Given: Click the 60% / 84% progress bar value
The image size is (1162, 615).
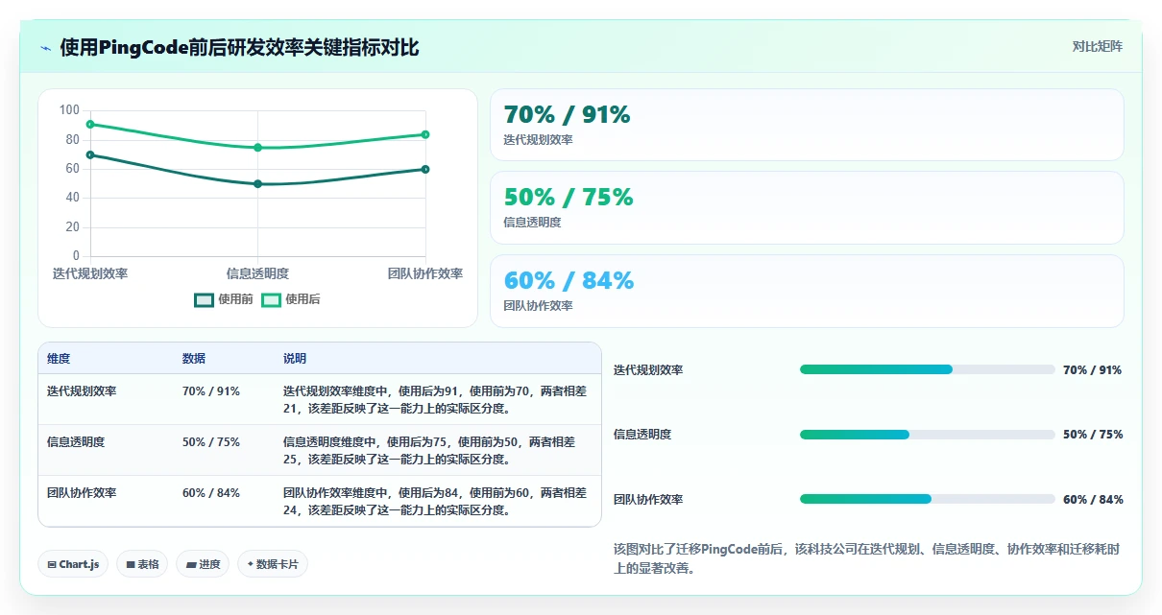Looking at the screenshot, I should (1093, 500).
